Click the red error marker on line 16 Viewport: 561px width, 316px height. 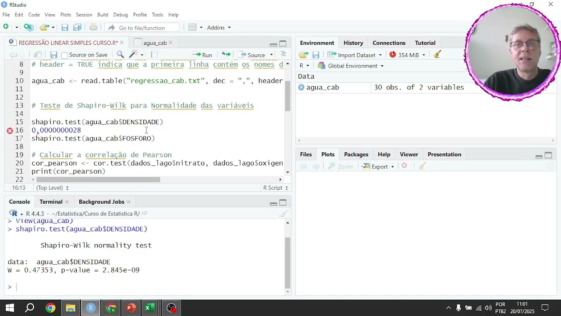[x=10, y=130]
